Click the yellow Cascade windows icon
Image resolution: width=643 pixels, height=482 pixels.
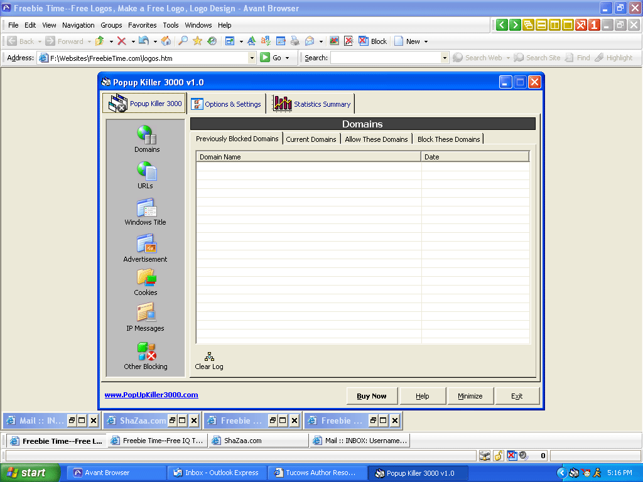pyautogui.click(x=528, y=25)
